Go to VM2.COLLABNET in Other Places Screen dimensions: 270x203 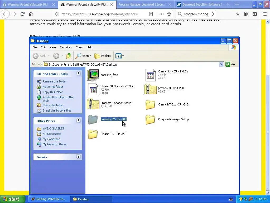pyautogui.click(x=53, y=128)
